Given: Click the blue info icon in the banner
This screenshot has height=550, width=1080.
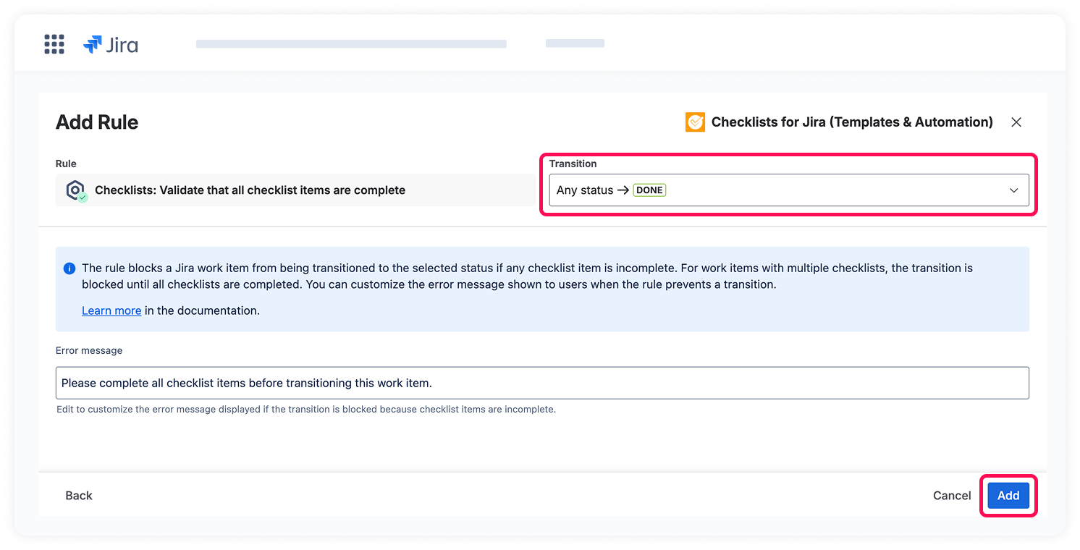Looking at the screenshot, I should pos(69,268).
